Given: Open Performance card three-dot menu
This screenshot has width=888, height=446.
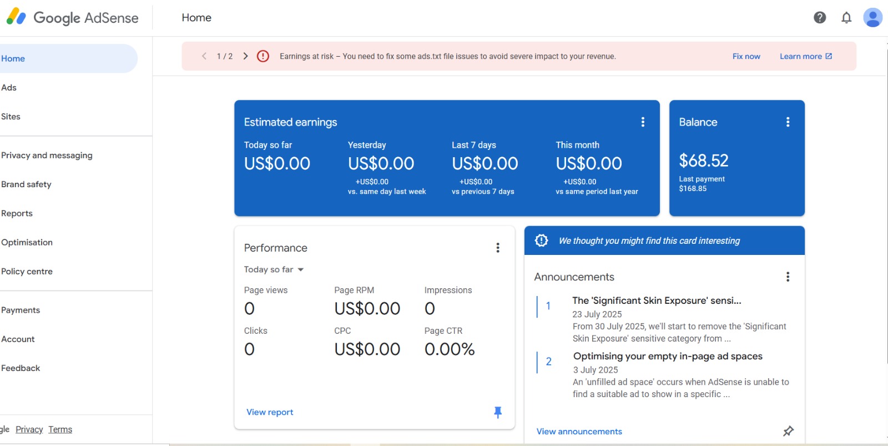Looking at the screenshot, I should click(x=498, y=248).
